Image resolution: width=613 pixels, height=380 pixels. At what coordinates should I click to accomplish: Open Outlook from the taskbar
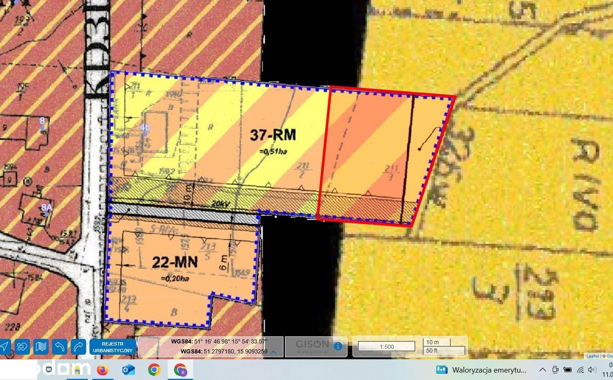click(x=128, y=369)
